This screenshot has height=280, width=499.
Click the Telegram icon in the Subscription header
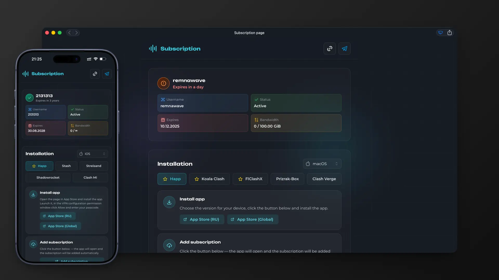coord(344,48)
